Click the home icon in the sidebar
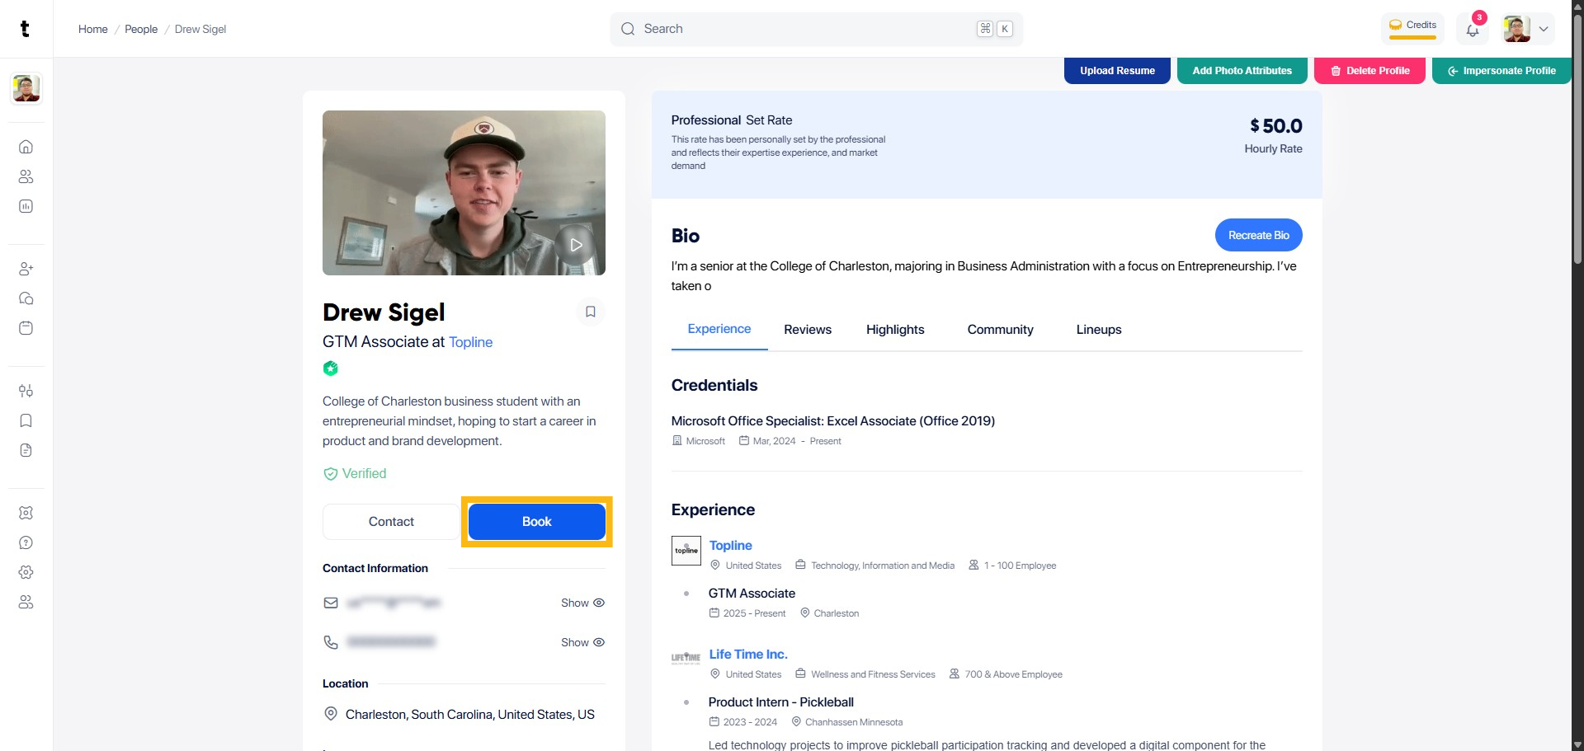 26,147
